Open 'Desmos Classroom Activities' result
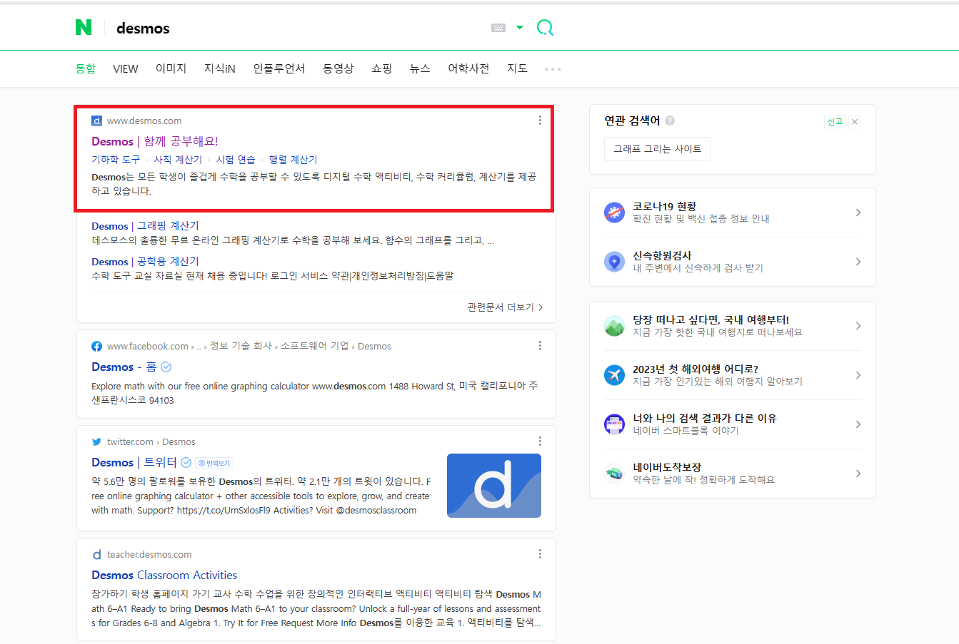Image resolution: width=959 pixels, height=644 pixels. (x=164, y=575)
